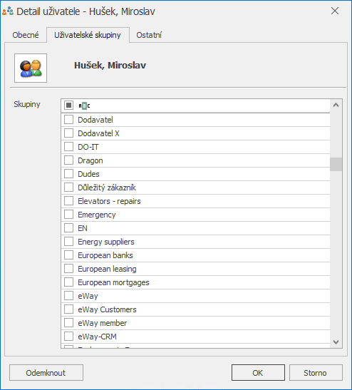352x390 pixels.
Task: Confirm with the OK button
Action: pos(258,373)
